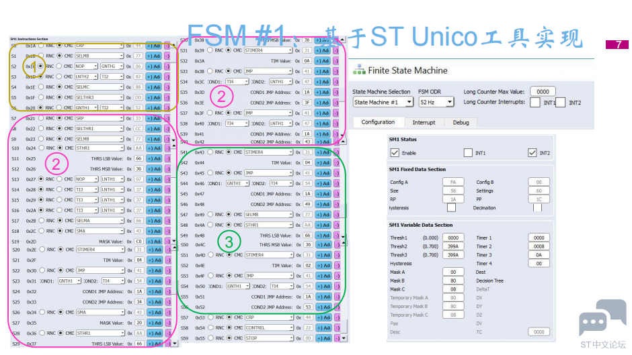Click the pink remove button on row S17

pyautogui.click(x=167, y=221)
